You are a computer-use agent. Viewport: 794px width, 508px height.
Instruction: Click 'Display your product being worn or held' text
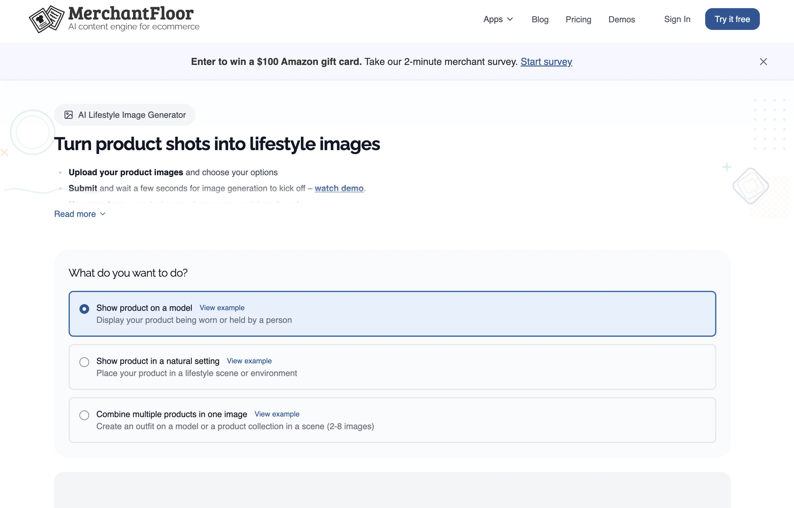click(x=194, y=320)
